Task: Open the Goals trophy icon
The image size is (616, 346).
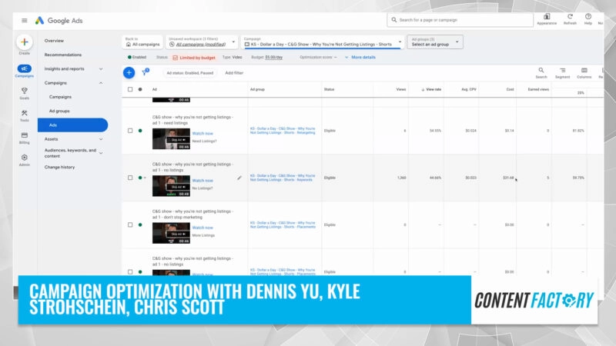Action: [x=25, y=91]
